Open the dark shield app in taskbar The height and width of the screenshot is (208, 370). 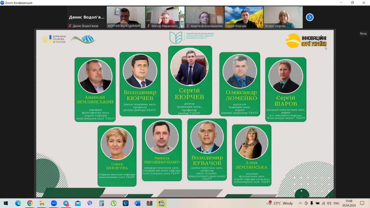tap(125, 203)
